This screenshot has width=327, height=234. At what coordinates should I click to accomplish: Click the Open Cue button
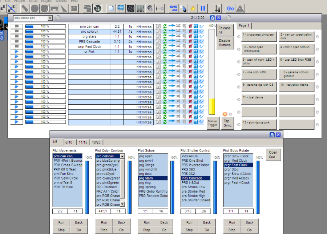pyautogui.click(x=273, y=154)
